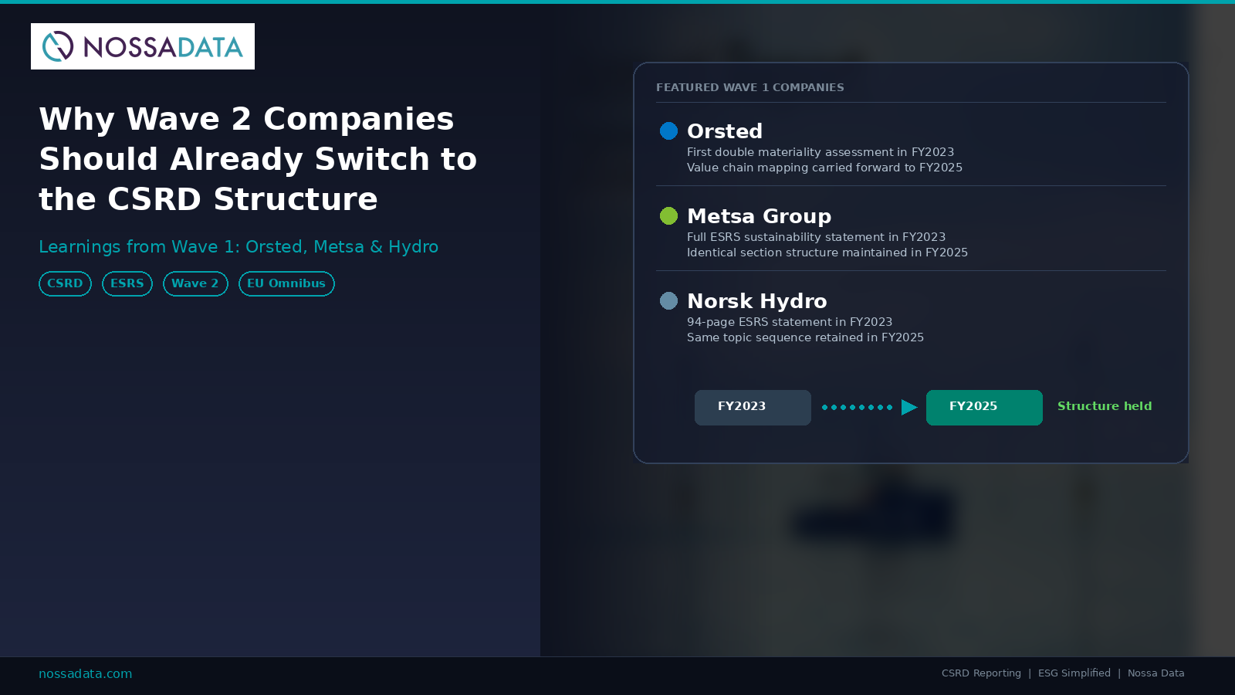Screen dimensions: 1235x695
Task: Click the 'Structure held' label
Action: (x=1105, y=406)
